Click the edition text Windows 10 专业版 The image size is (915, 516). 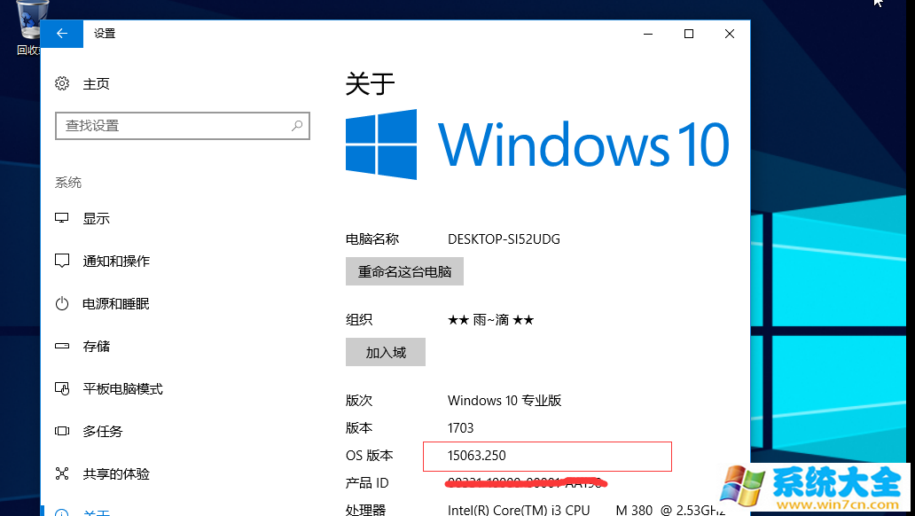pyautogui.click(x=504, y=401)
